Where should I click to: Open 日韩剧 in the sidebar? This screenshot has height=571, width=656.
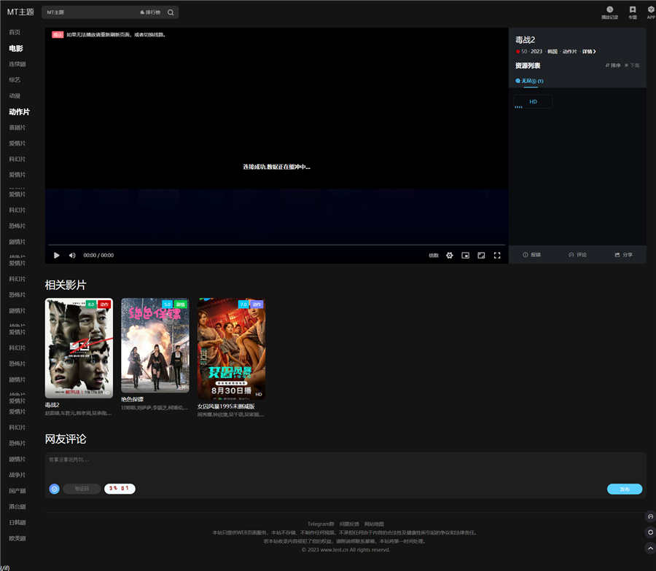point(17,522)
